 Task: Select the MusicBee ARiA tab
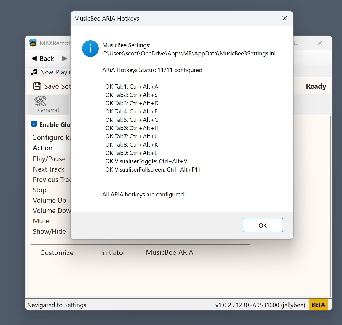(170, 252)
